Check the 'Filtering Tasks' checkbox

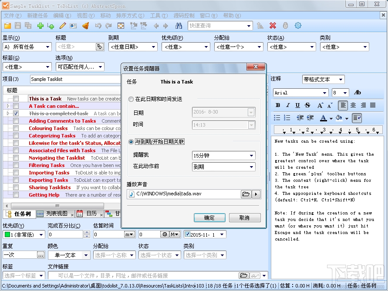16,165
